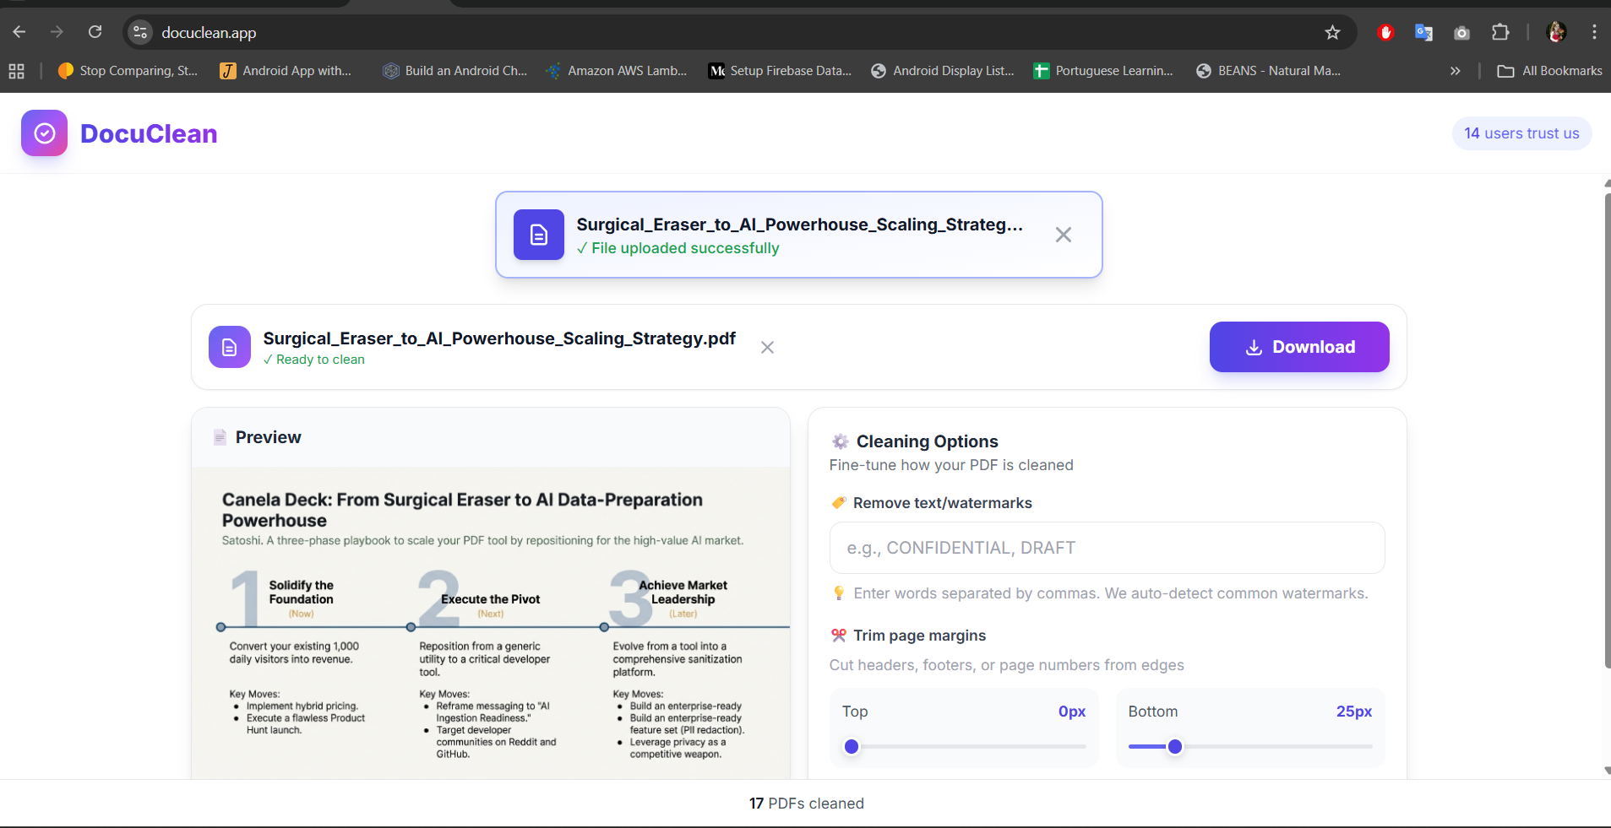Click the Trim page margins scissors icon
Screen dimensions: 1611x828
pos(839,636)
